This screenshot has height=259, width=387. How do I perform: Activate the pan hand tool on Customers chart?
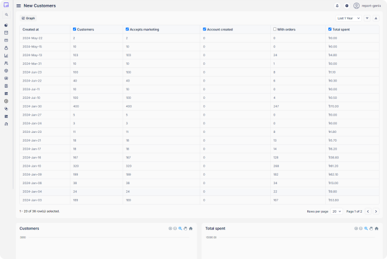[185, 229]
